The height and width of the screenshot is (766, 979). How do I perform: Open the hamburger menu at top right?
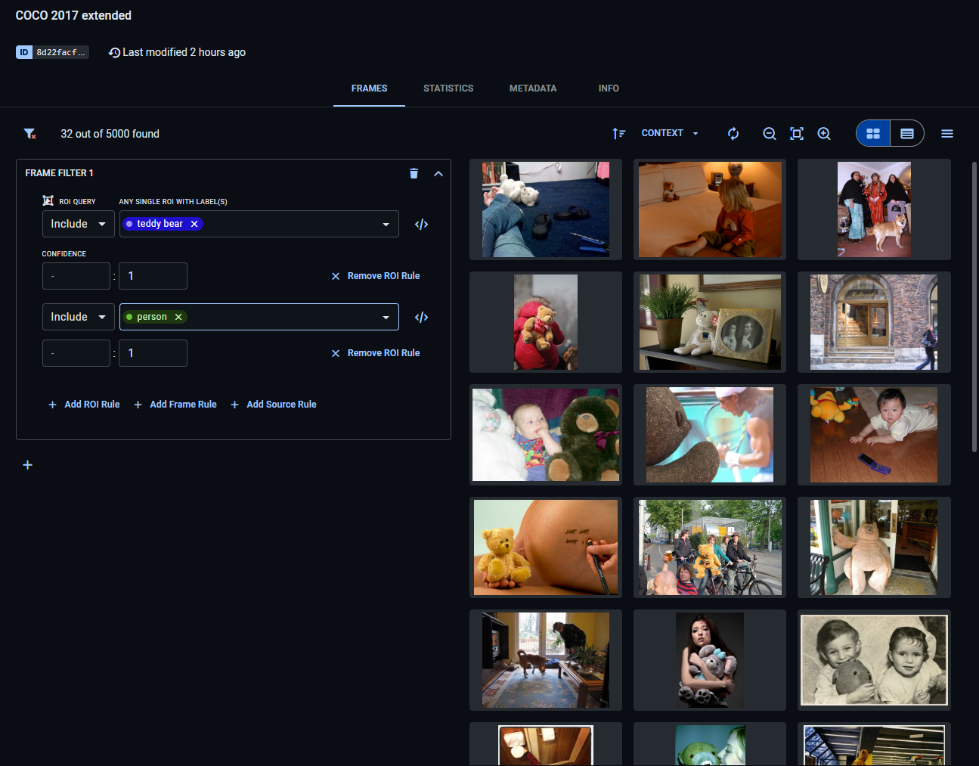[x=946, y=134]
